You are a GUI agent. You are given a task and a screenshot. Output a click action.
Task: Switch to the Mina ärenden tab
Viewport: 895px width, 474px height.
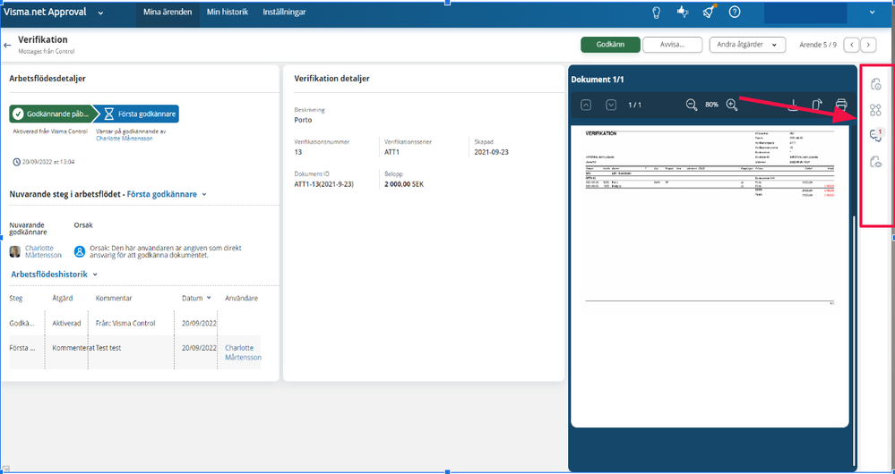168,12
